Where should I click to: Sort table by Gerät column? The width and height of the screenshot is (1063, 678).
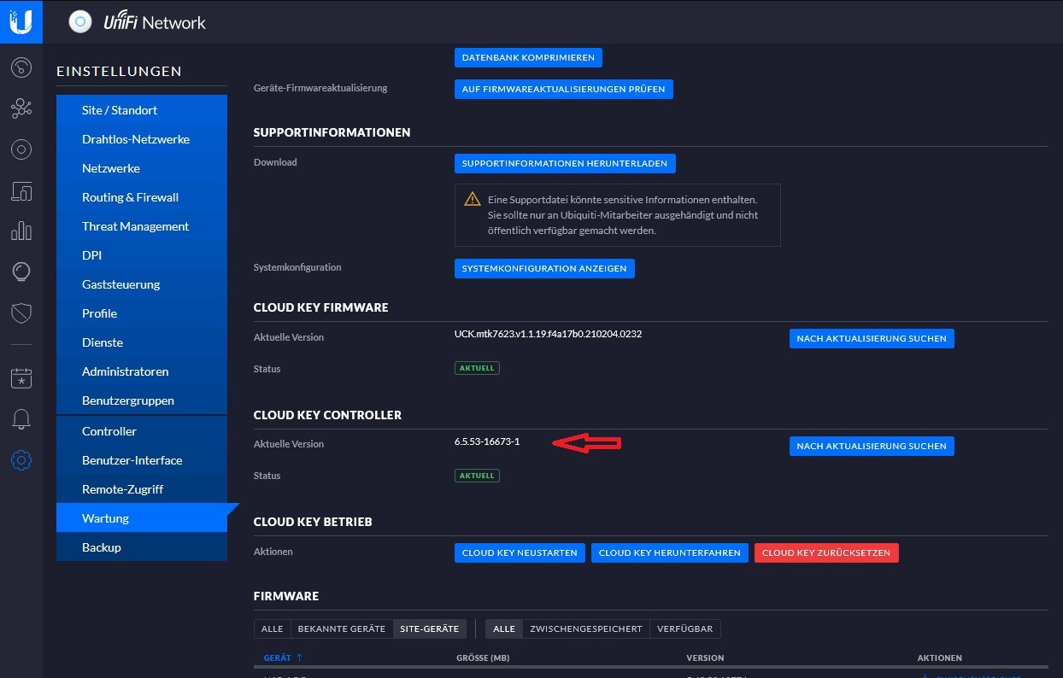pyautogui.click(x=283, y=658)
